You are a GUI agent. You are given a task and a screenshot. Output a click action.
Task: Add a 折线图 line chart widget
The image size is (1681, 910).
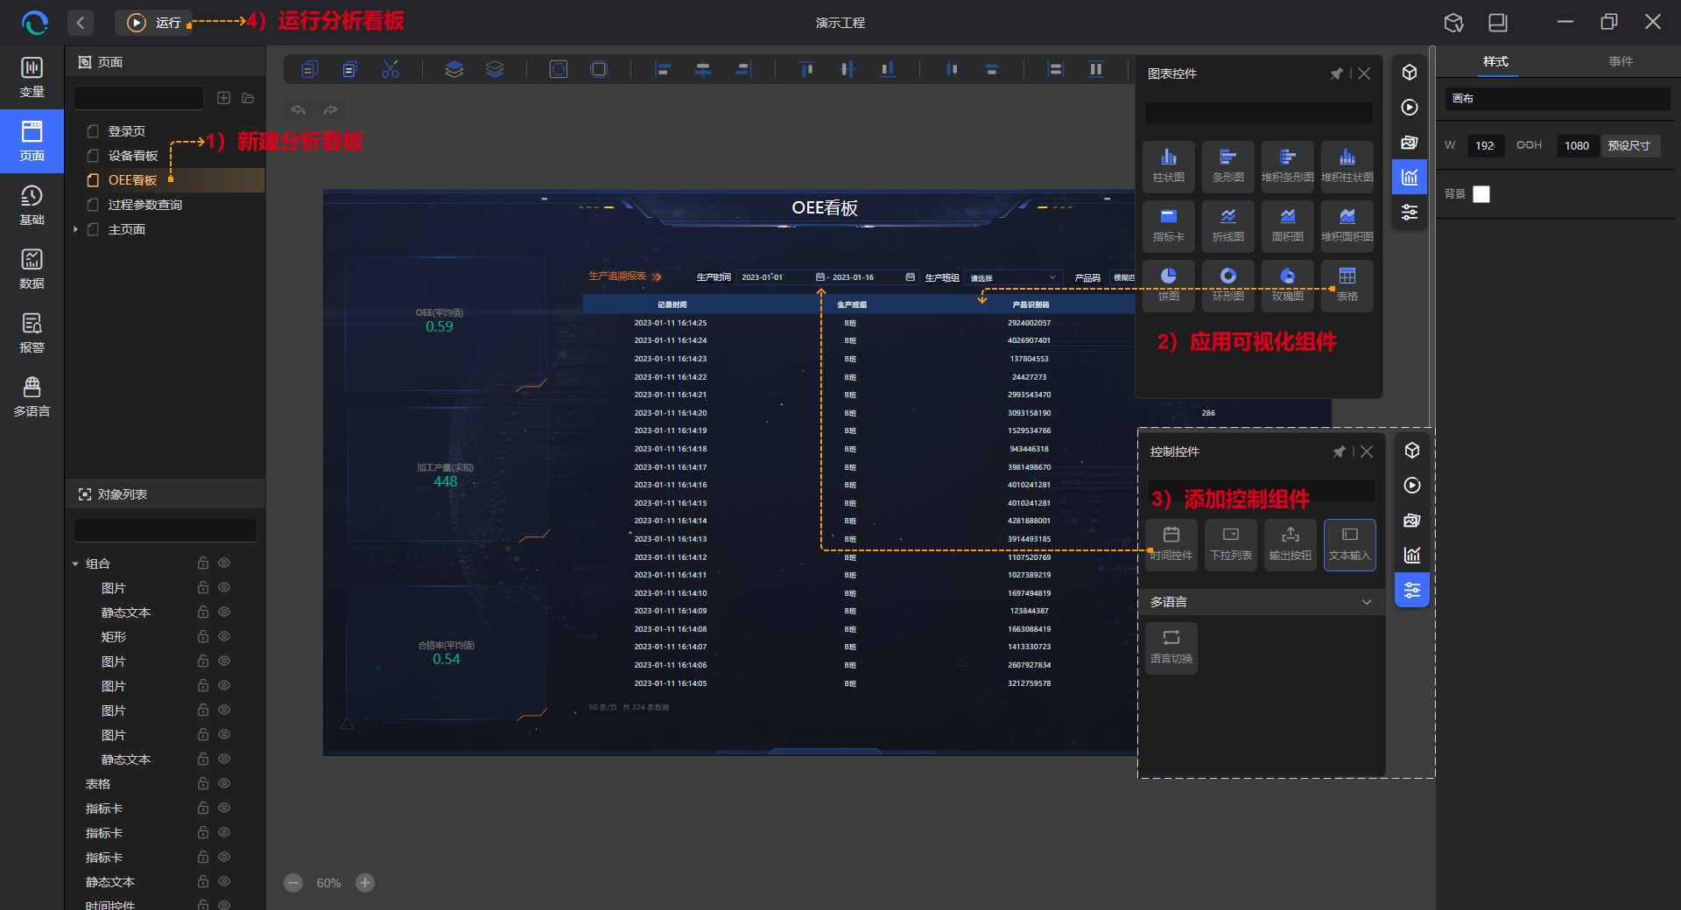pos(1228,225)
